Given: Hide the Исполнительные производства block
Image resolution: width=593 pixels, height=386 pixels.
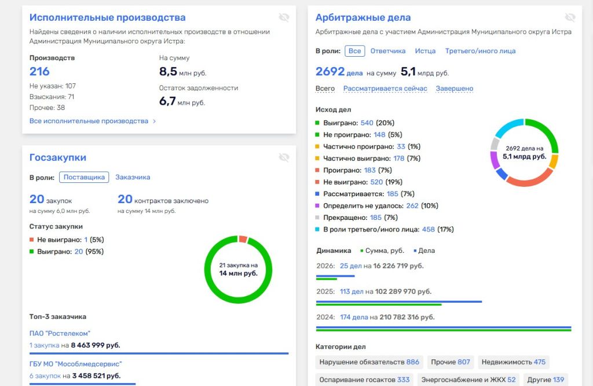Looking at the screenshot, I should point(284,17).
